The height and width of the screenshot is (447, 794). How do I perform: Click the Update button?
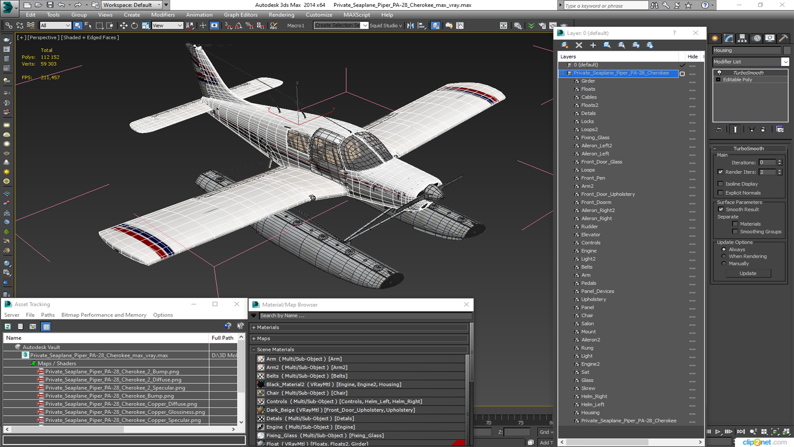pos(748,273)
